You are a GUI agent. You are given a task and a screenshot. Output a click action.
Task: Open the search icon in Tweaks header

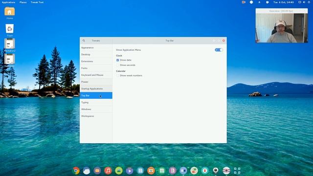pos(84,41)
